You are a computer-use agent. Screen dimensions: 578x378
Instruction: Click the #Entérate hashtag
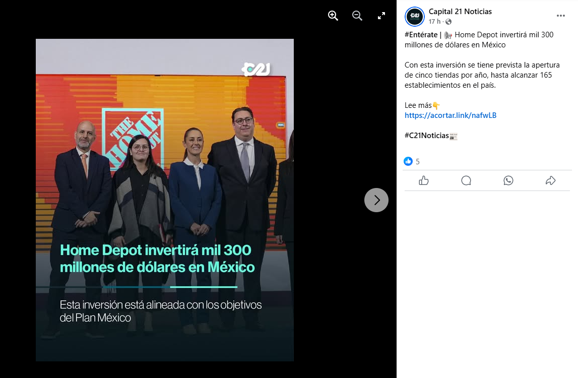click(421, 35)
